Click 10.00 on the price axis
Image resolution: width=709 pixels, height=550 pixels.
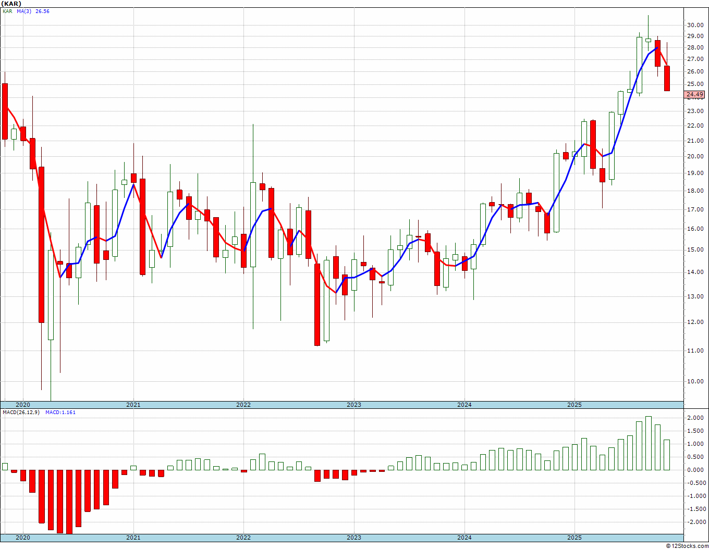[x=694, y=382]
